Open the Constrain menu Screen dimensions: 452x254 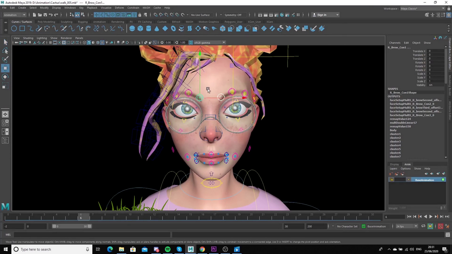tap(133, 8)
